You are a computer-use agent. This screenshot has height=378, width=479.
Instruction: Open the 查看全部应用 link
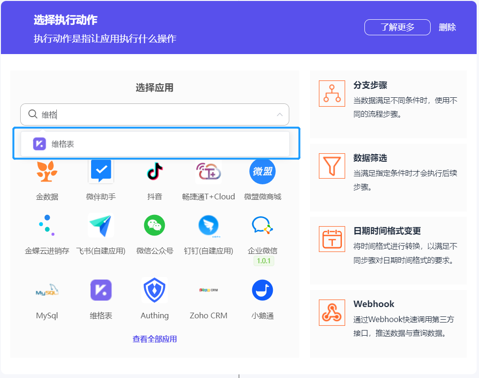click(x=155, y=339)
